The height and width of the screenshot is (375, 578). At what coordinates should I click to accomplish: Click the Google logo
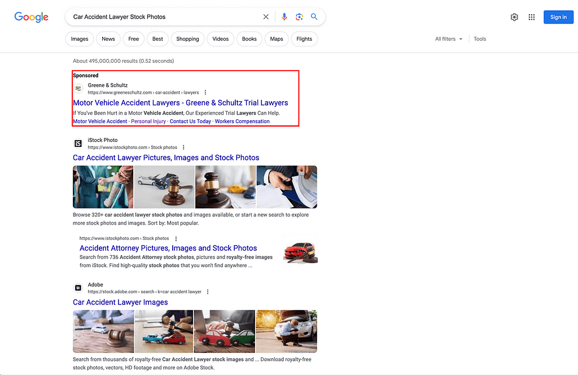pyautogui.click(x=32, y=17)
